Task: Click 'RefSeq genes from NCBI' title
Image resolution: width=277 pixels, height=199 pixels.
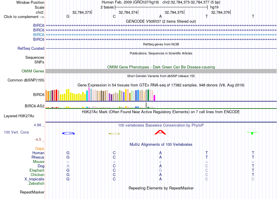Action: 161,44
